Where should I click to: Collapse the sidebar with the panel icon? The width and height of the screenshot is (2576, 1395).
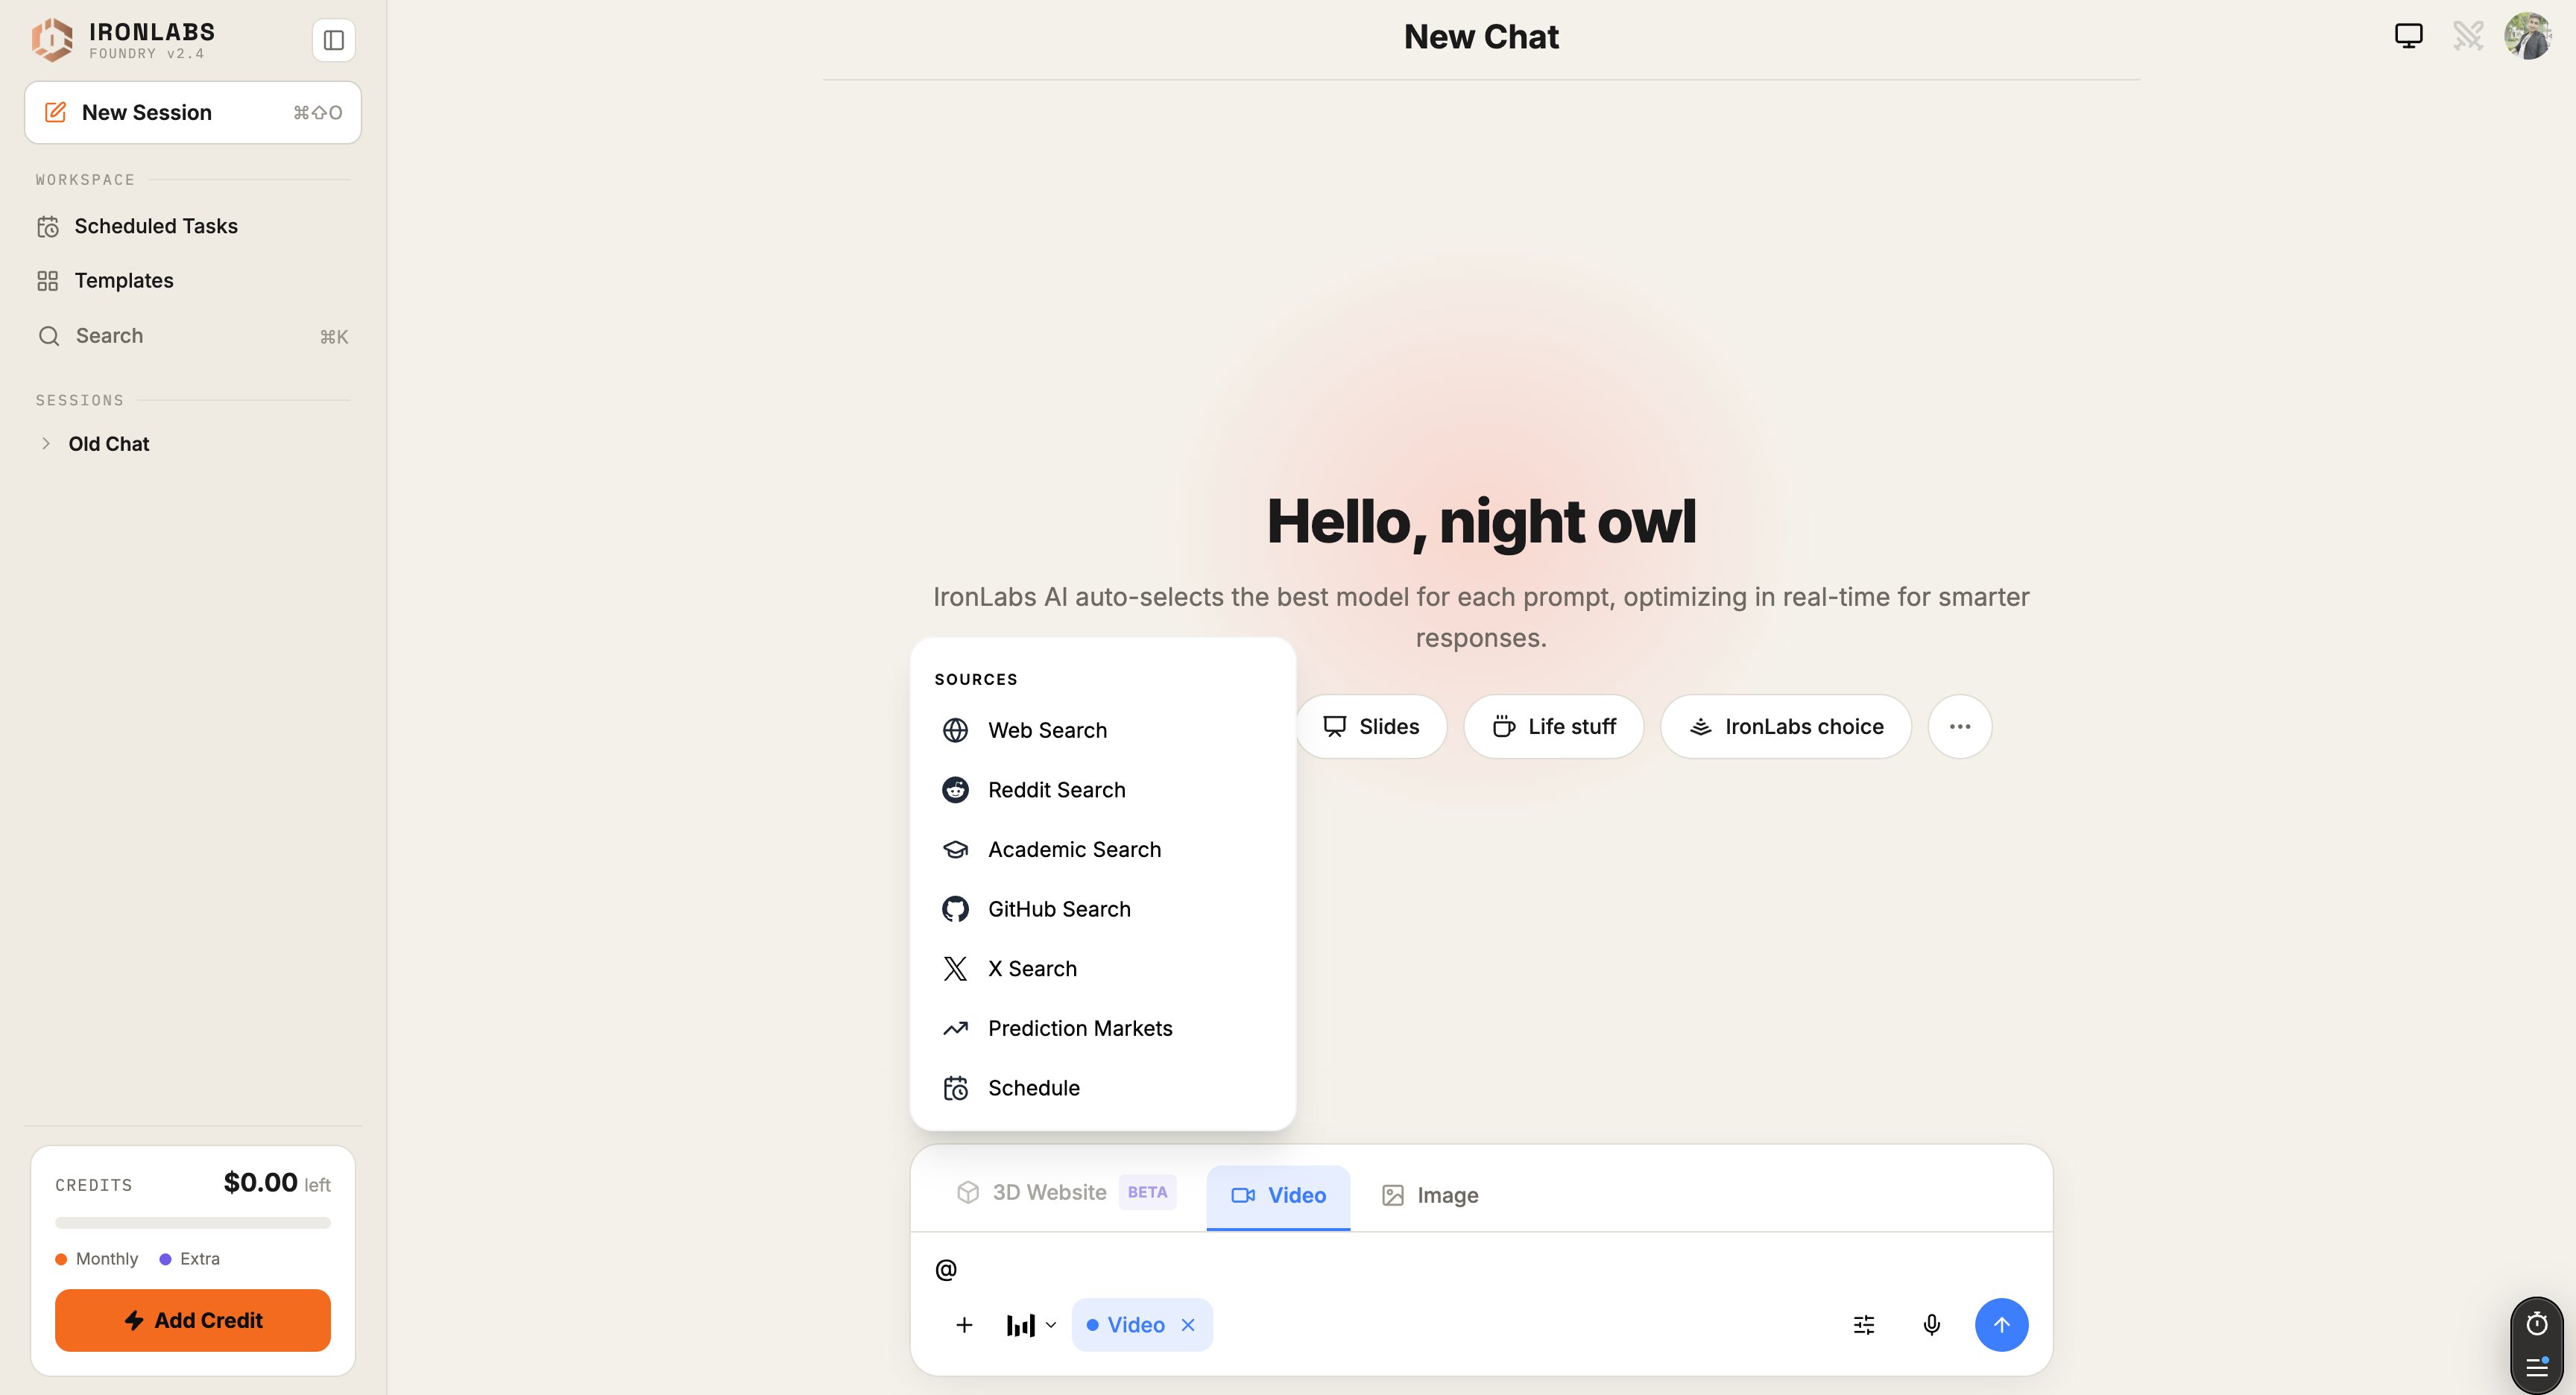[x=334, y=40]
